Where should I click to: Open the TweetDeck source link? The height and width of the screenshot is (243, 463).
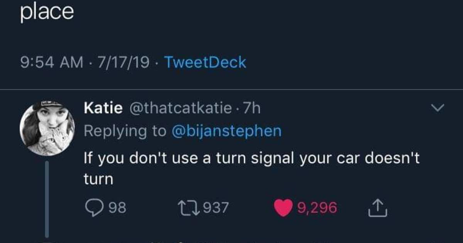coord(205,62)
